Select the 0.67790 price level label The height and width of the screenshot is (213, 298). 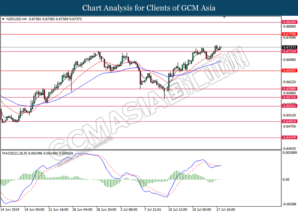coord(289,34)
